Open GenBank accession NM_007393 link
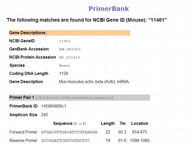Viewport: 195px width, 147px height. click(70, 49)
